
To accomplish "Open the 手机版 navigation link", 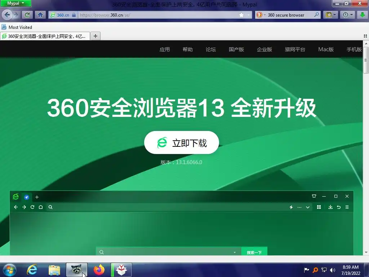I will coord(354,49).
